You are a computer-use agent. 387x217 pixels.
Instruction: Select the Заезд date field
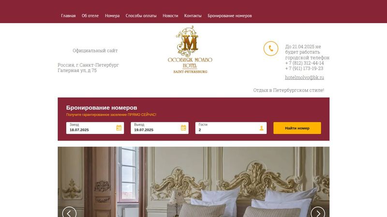click(x=95, y=128)
